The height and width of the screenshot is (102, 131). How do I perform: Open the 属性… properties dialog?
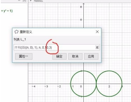click(24, 56)
